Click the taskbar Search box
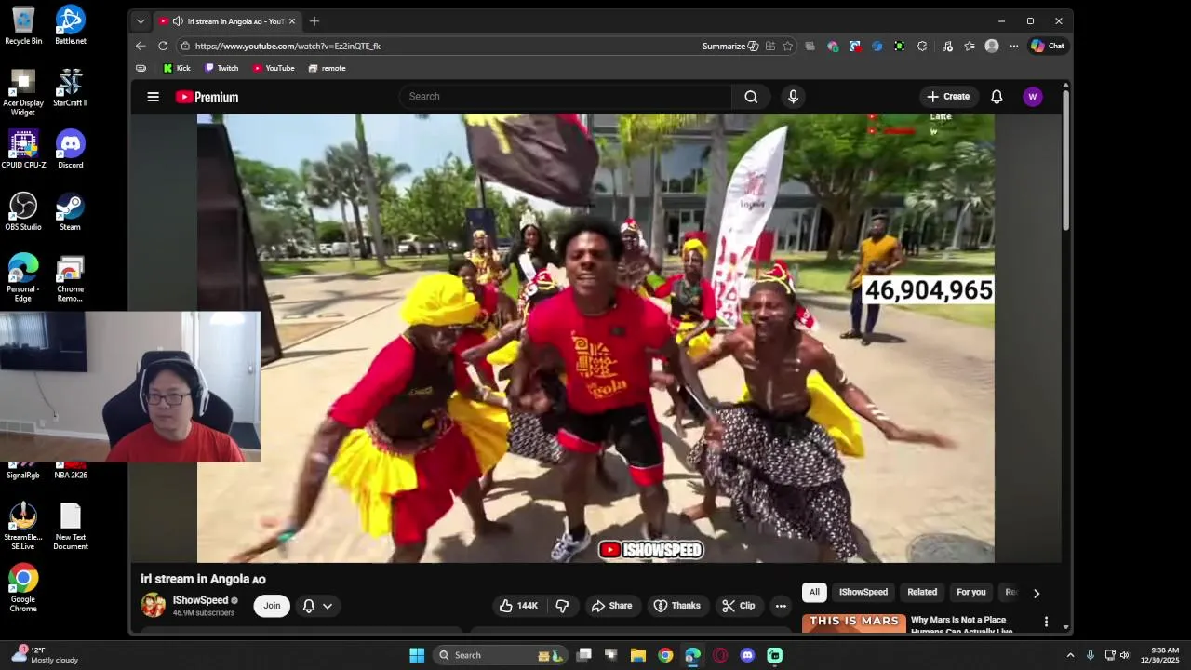The width and height of the screenshot is (1191, 670). click(x=502, y=655)
